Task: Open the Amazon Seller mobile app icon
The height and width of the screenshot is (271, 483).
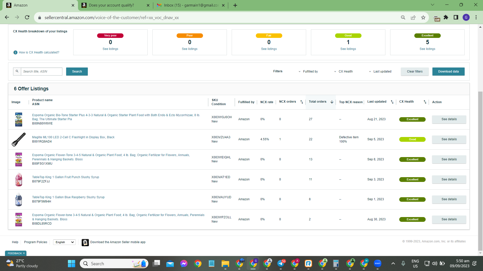Action: pos(85,242)
